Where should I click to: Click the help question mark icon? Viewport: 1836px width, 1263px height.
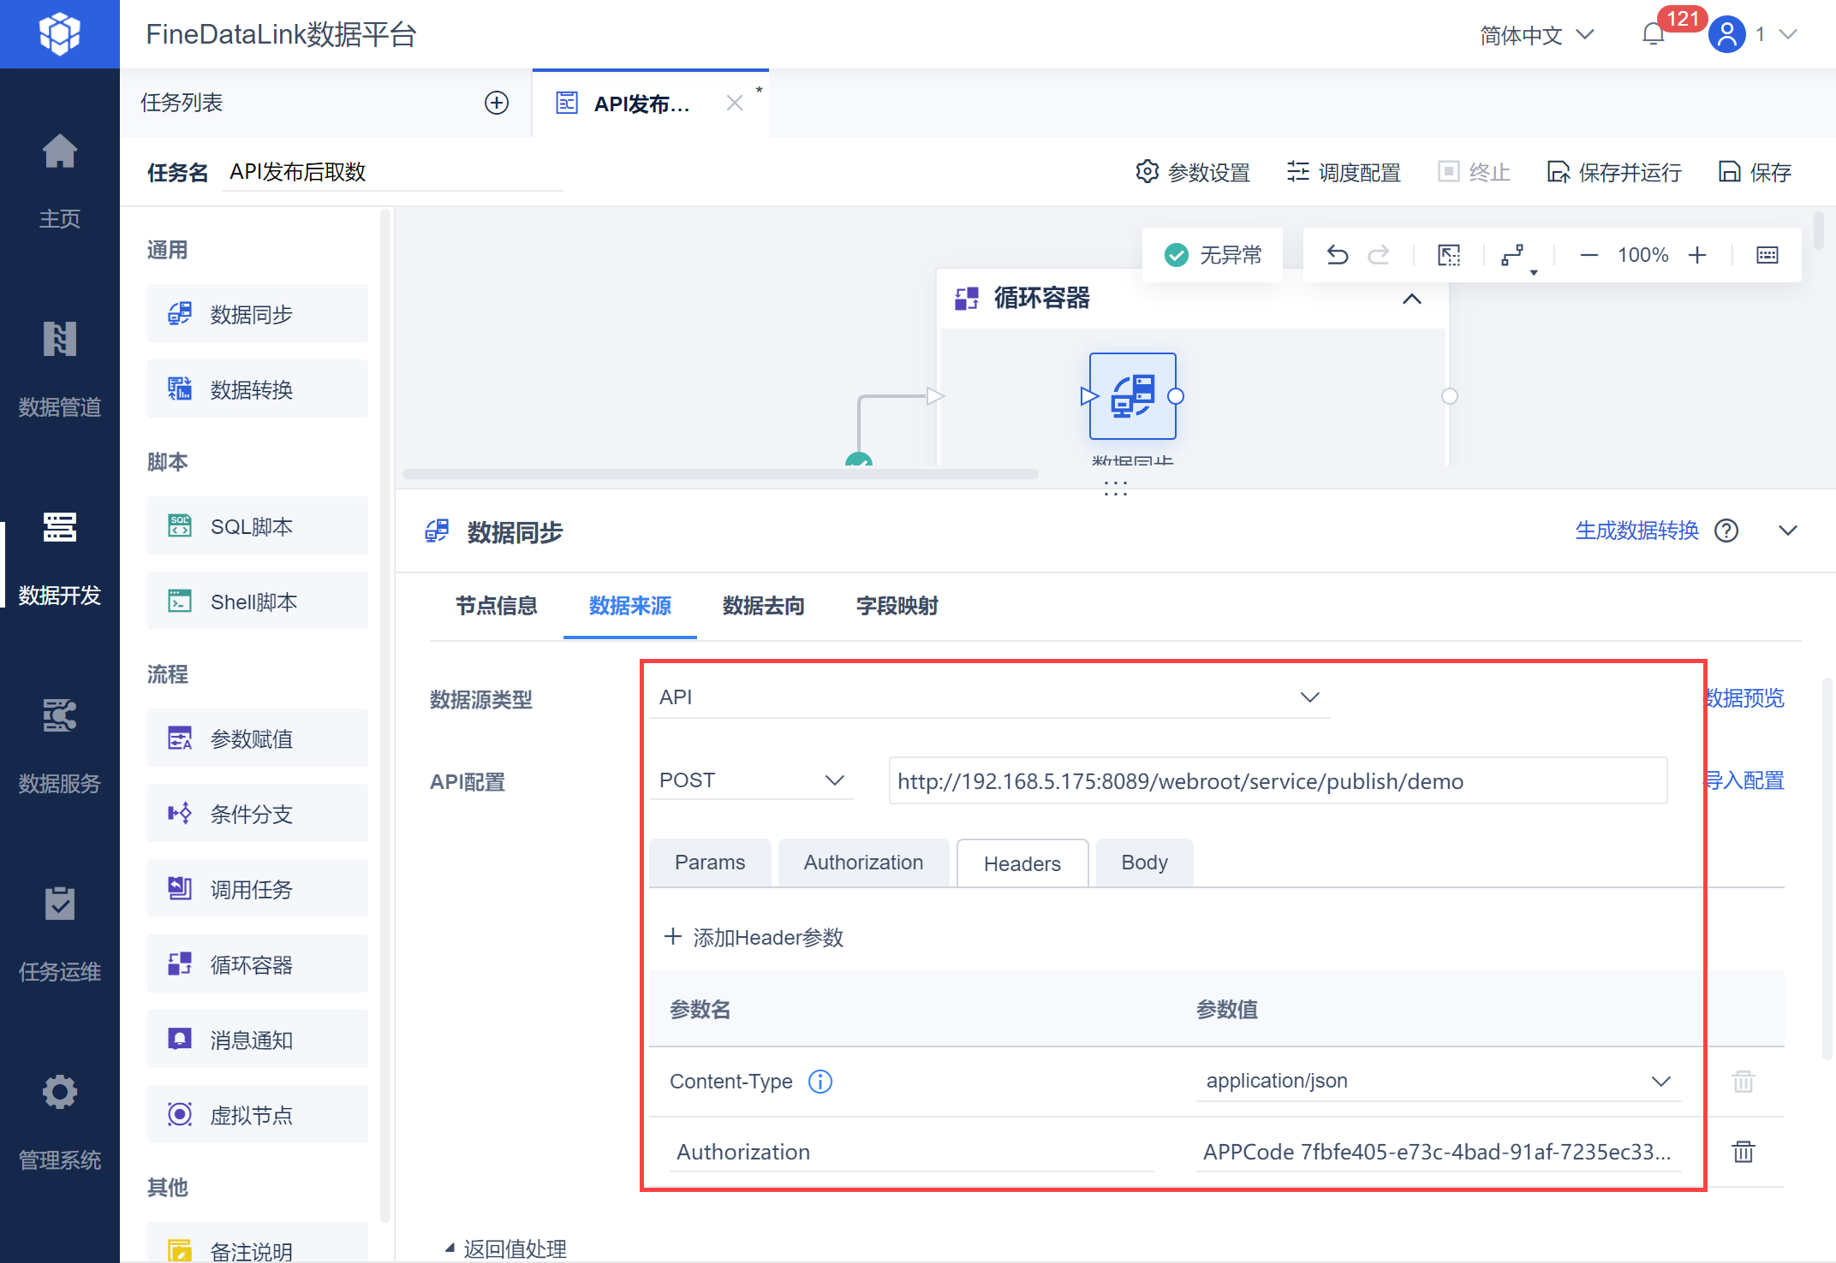click(x=1726, y=531)
